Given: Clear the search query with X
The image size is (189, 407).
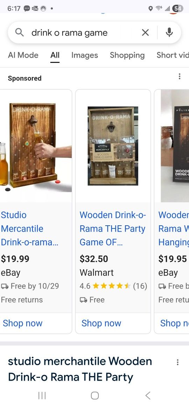Looking at the screenshot, I should point(145,32).
